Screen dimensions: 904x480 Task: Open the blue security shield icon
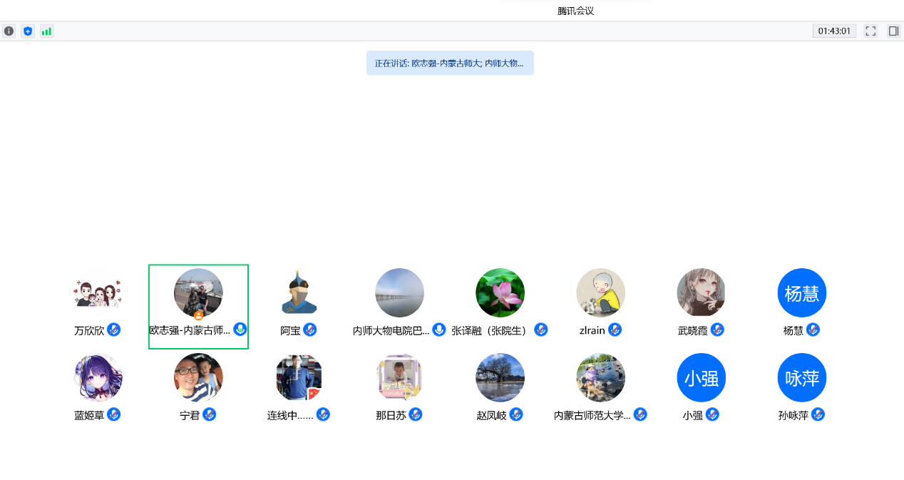tap(28, 31)
